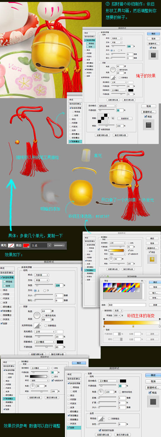The height and width of the screenshot is (437, 161).
Task: Click black 阴影模式 color swatch in 绳子的效果 dialog
Action: point(131,90)
